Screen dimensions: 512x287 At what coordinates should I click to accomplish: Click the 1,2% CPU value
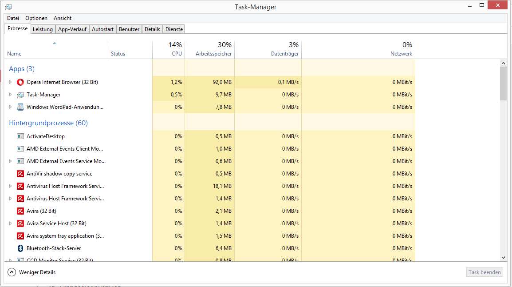tap(176, 82)
